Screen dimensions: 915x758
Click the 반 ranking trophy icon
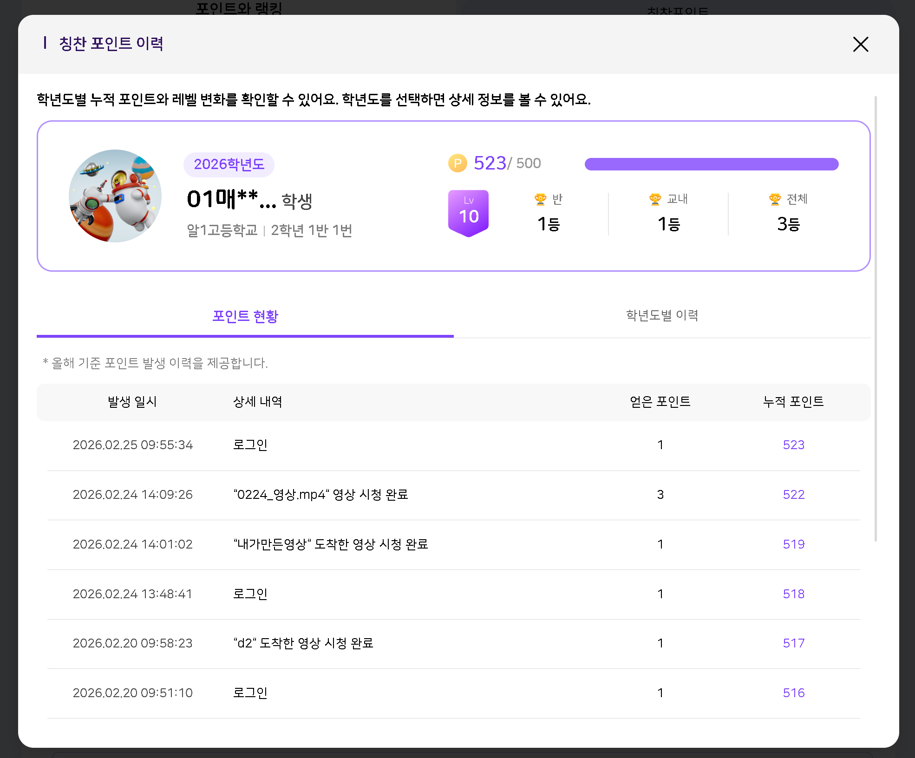click(x=540, y=199)
